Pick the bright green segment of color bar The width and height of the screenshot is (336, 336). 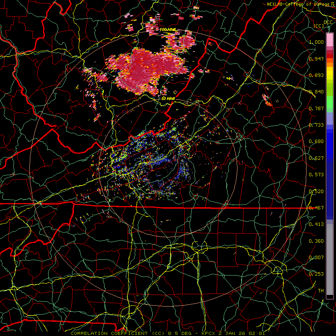[x=330, y=102]
